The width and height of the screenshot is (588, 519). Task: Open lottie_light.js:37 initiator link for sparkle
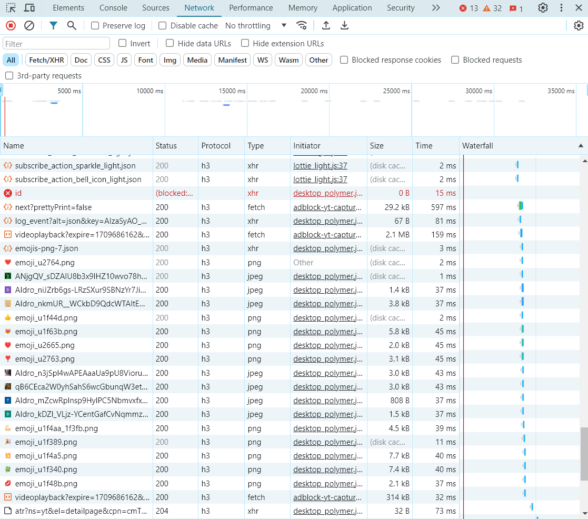[320, 166]
